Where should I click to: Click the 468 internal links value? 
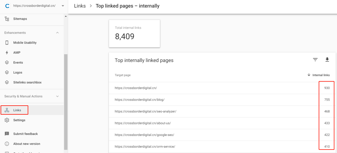click(x=327, y=112)
